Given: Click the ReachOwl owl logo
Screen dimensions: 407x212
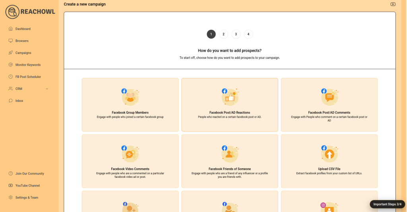Looking at the screenshot, I should click(12, 12).
